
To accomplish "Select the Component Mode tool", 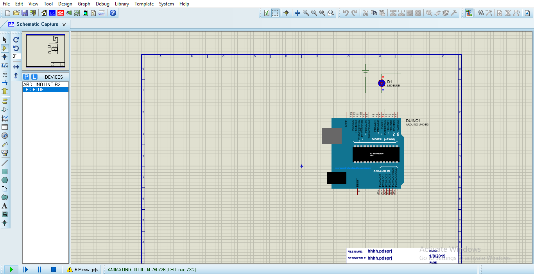I will click(5, 48).
